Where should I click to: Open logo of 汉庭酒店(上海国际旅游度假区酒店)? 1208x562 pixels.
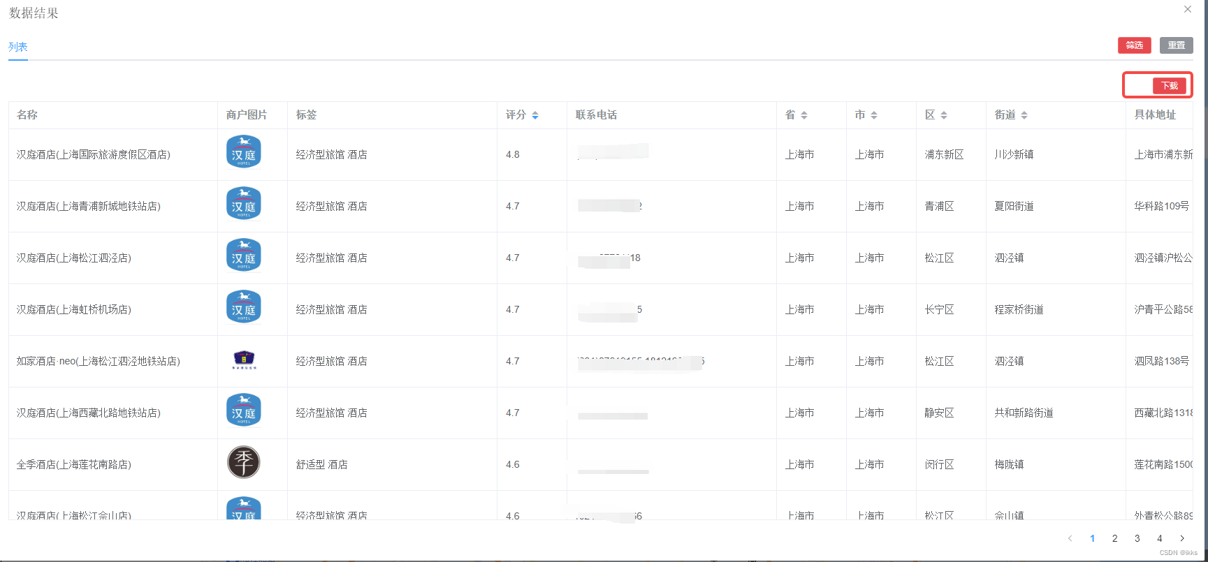coord(244,152)
